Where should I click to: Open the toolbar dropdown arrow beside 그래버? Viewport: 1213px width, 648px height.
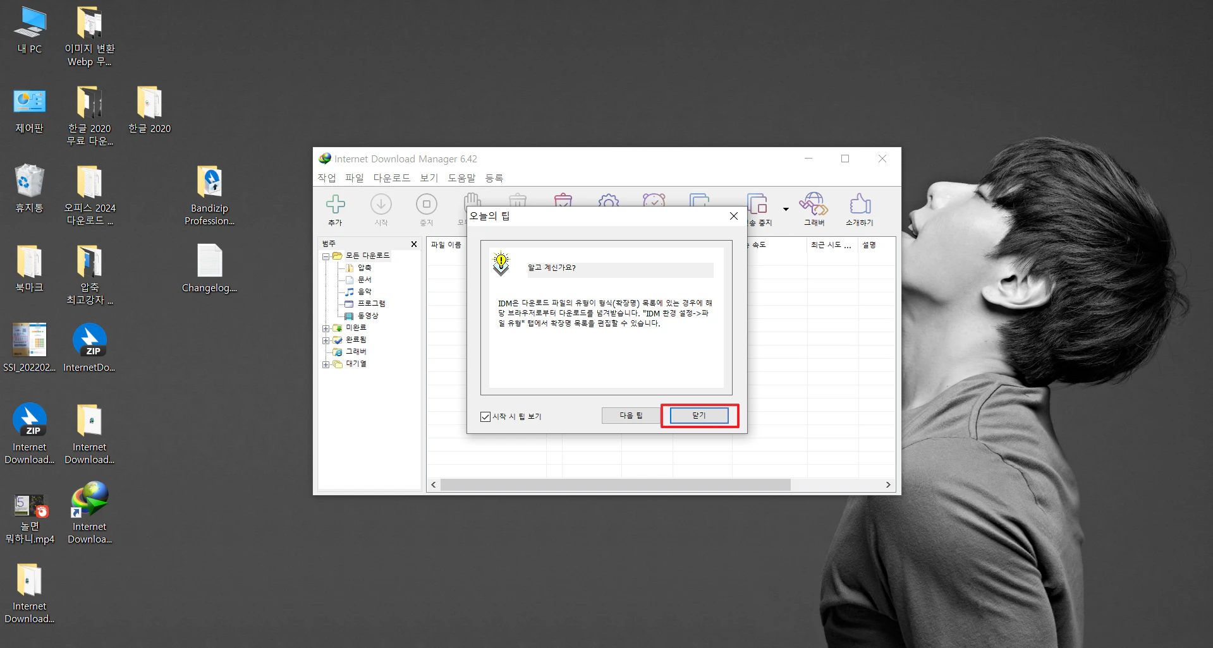tap(786, 209)
